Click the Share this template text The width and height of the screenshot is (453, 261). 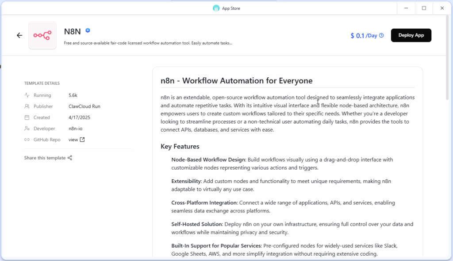point(45,158)
